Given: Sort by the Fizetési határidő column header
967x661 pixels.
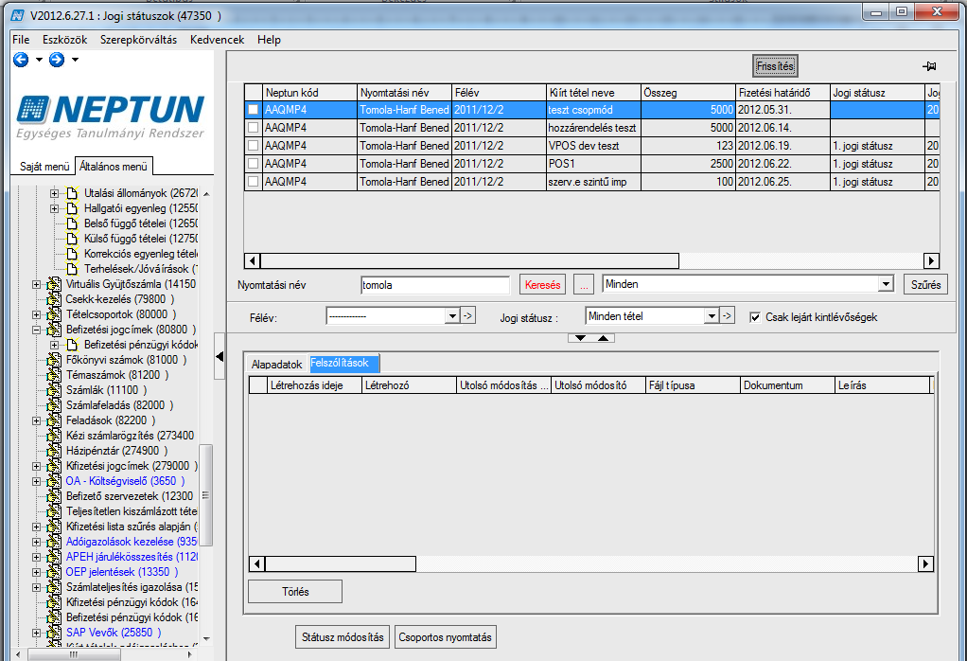Looking at the screenshot, I should (x=782, y=93).
